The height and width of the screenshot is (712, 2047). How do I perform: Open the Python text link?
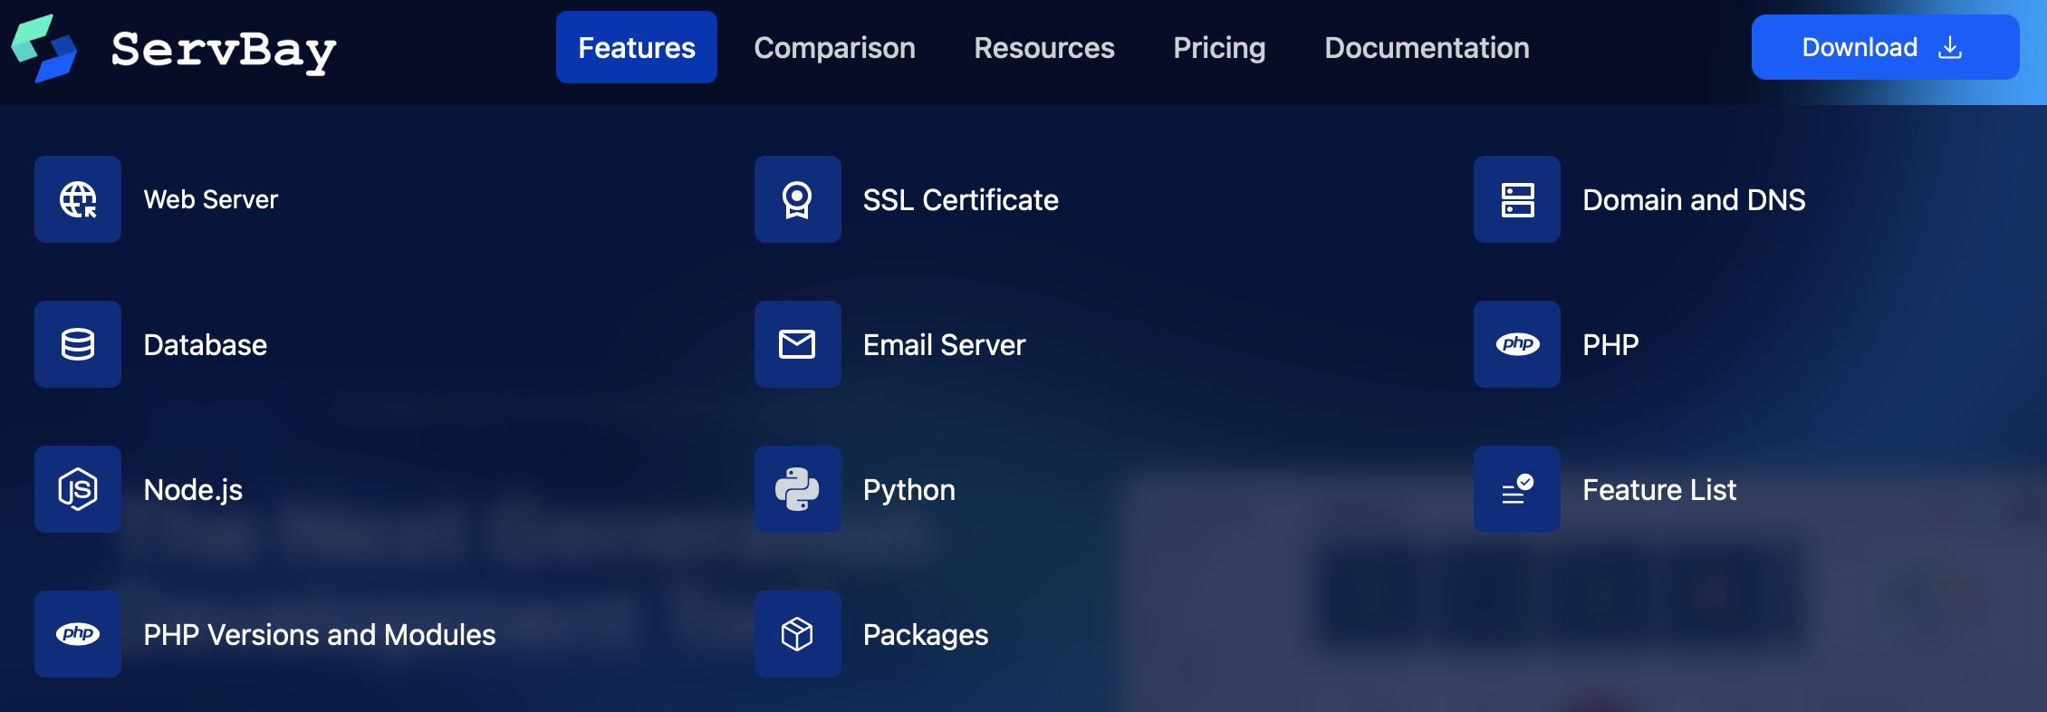[908, 490]
